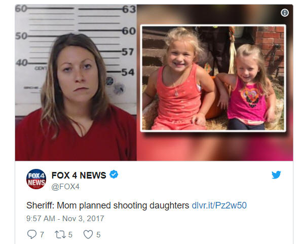Open the dlvr.it/Pz2w50 link
Viewport: 297px width, 244px height.
(x=219, y=205)
